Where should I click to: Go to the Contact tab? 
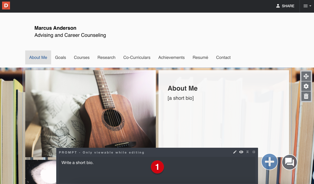coord(223,58)
